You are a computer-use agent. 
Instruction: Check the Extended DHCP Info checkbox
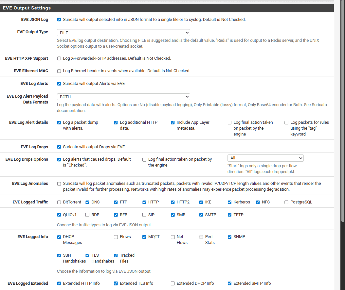(x=173, y=283)
